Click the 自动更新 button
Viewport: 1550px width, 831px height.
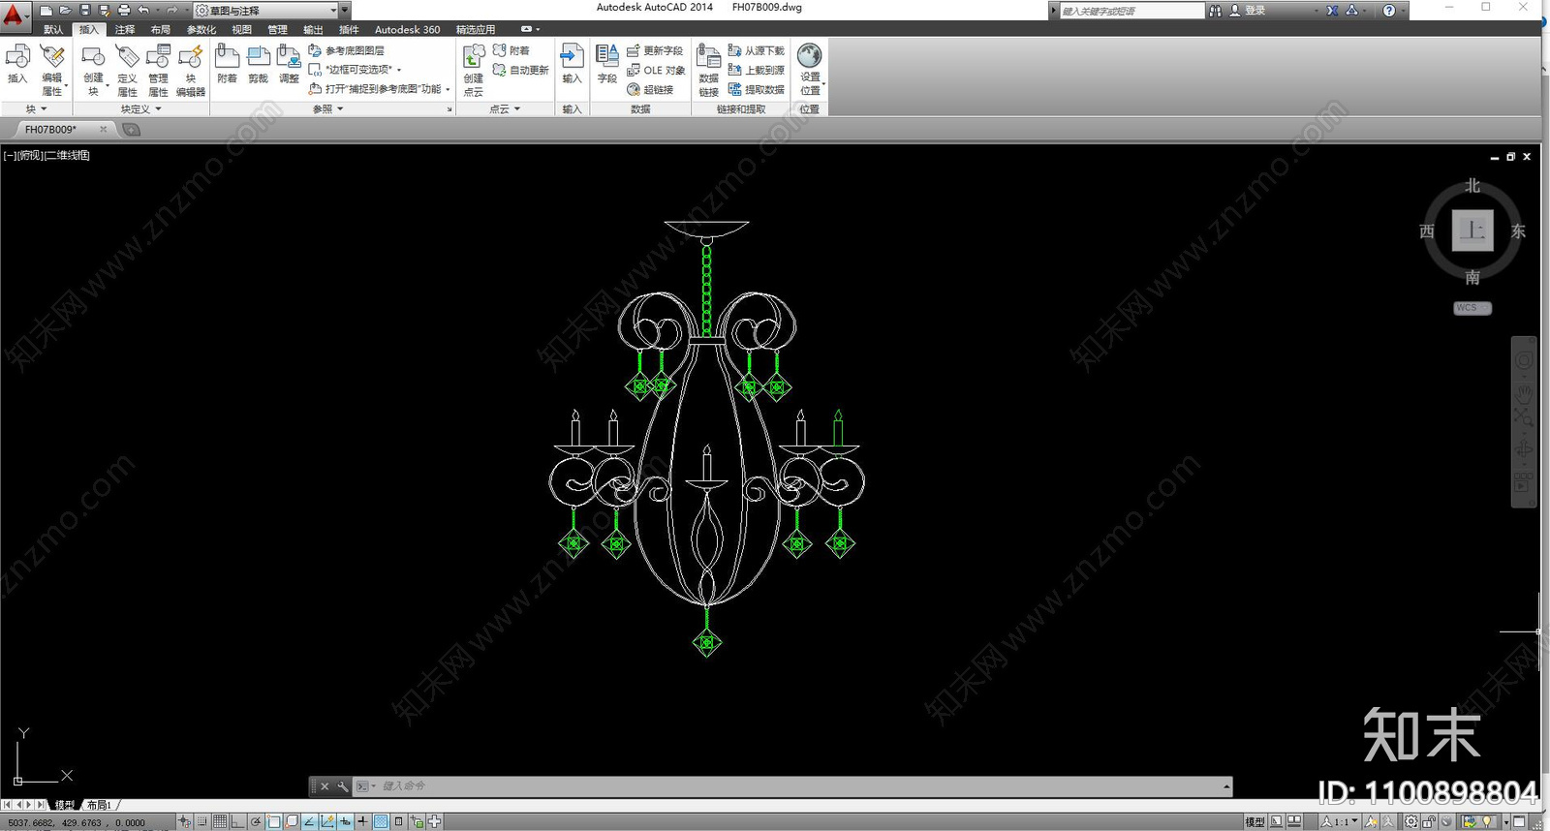pyautogui.click(x=520, y=70)
